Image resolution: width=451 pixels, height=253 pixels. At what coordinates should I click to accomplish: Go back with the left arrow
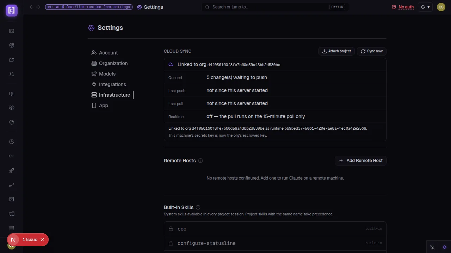pyautogui.click(x=32, y=7)
